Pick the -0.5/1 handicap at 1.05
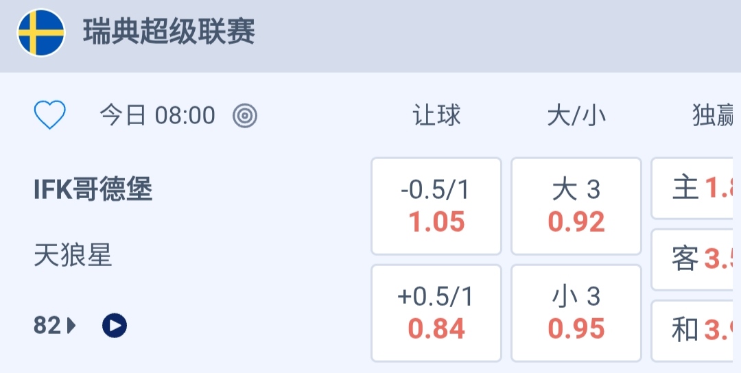This screenshot has width=741, height=373. [436, 206]
